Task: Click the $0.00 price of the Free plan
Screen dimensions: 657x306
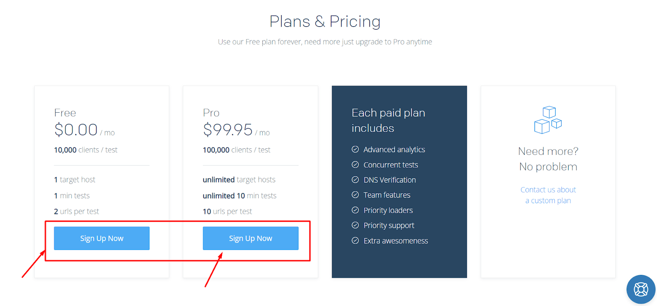Action: pyautogui.click(x=76, y=130)
